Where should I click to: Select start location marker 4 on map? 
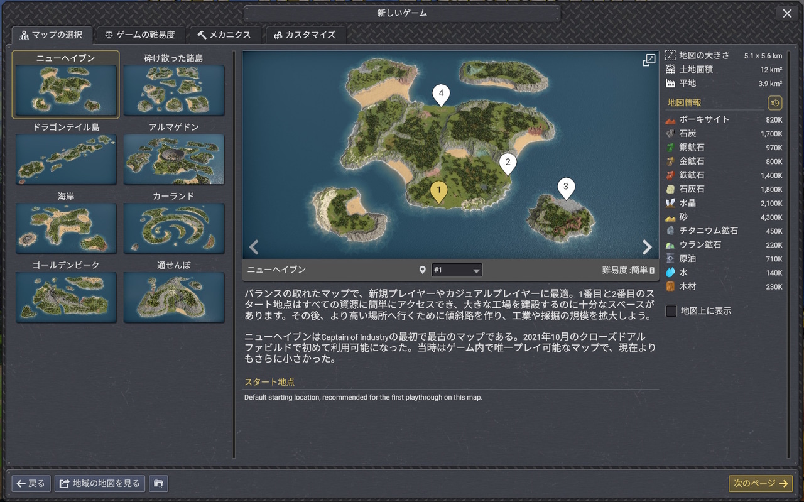click(441, 94)
